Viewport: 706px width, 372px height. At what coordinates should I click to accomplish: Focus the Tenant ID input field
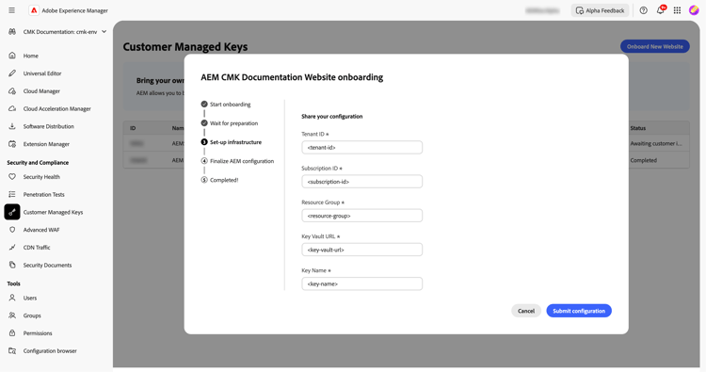click(361, 147)
